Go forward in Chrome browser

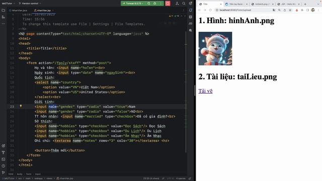coord(205,10)
